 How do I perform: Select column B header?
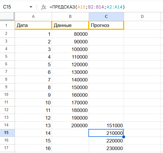[70, 17]
